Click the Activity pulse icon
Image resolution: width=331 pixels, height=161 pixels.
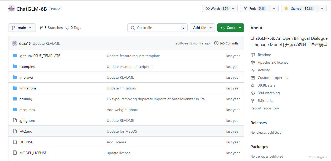pos(253,70)
